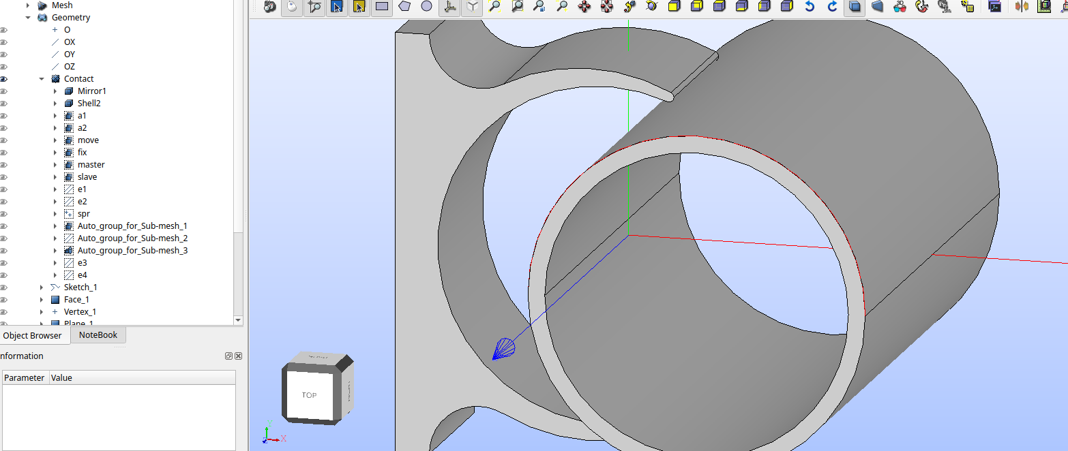
Task: Show the slave group via eye
Action: pos(3,177)
